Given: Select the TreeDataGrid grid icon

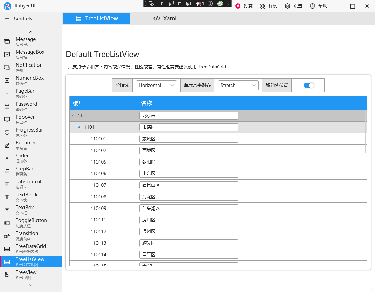Looking at the screenshot, I should click(x=7, y=249).
